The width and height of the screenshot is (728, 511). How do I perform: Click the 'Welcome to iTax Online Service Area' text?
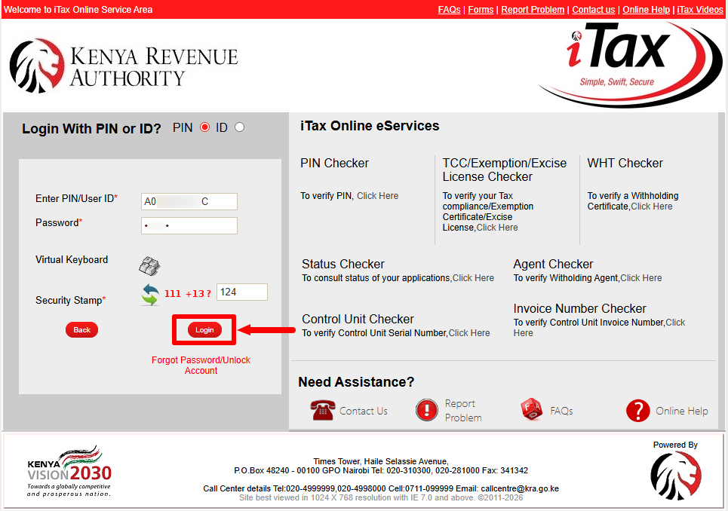(78, 10)
